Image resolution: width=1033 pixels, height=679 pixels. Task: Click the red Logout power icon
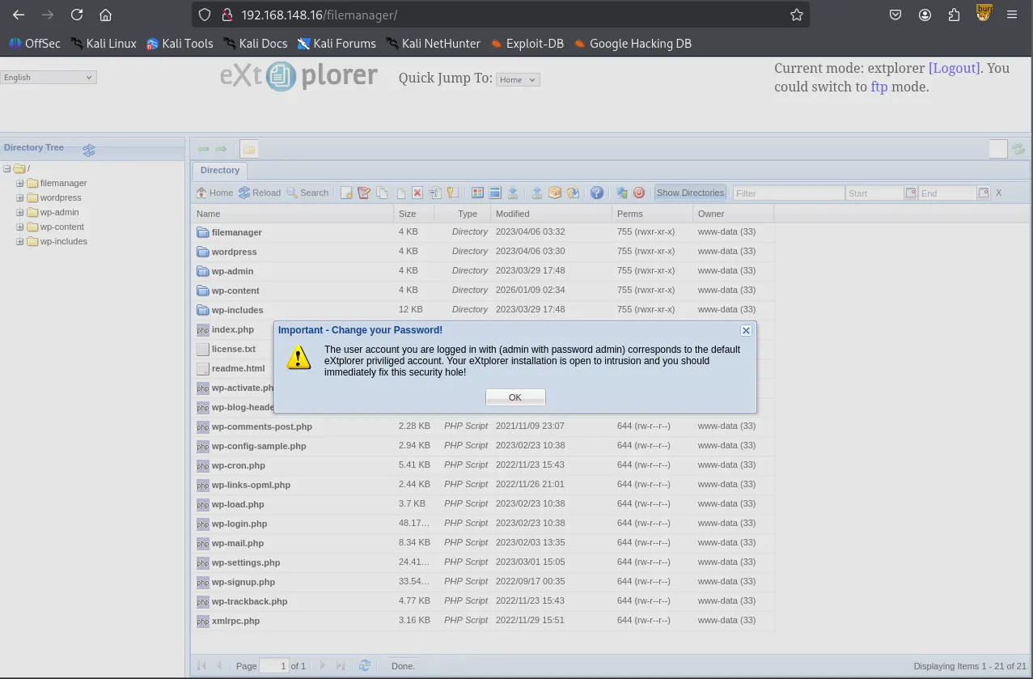click(639, 193)
